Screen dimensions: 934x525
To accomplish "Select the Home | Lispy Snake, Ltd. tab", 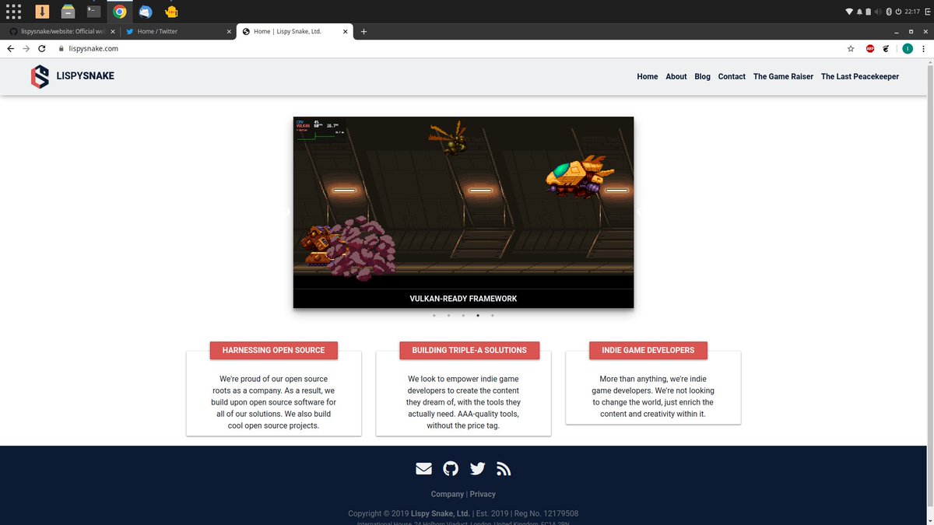I will click(294, 31).
